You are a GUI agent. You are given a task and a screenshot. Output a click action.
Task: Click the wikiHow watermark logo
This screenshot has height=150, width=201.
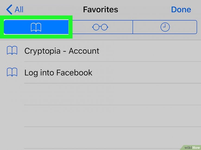(192, 148)
